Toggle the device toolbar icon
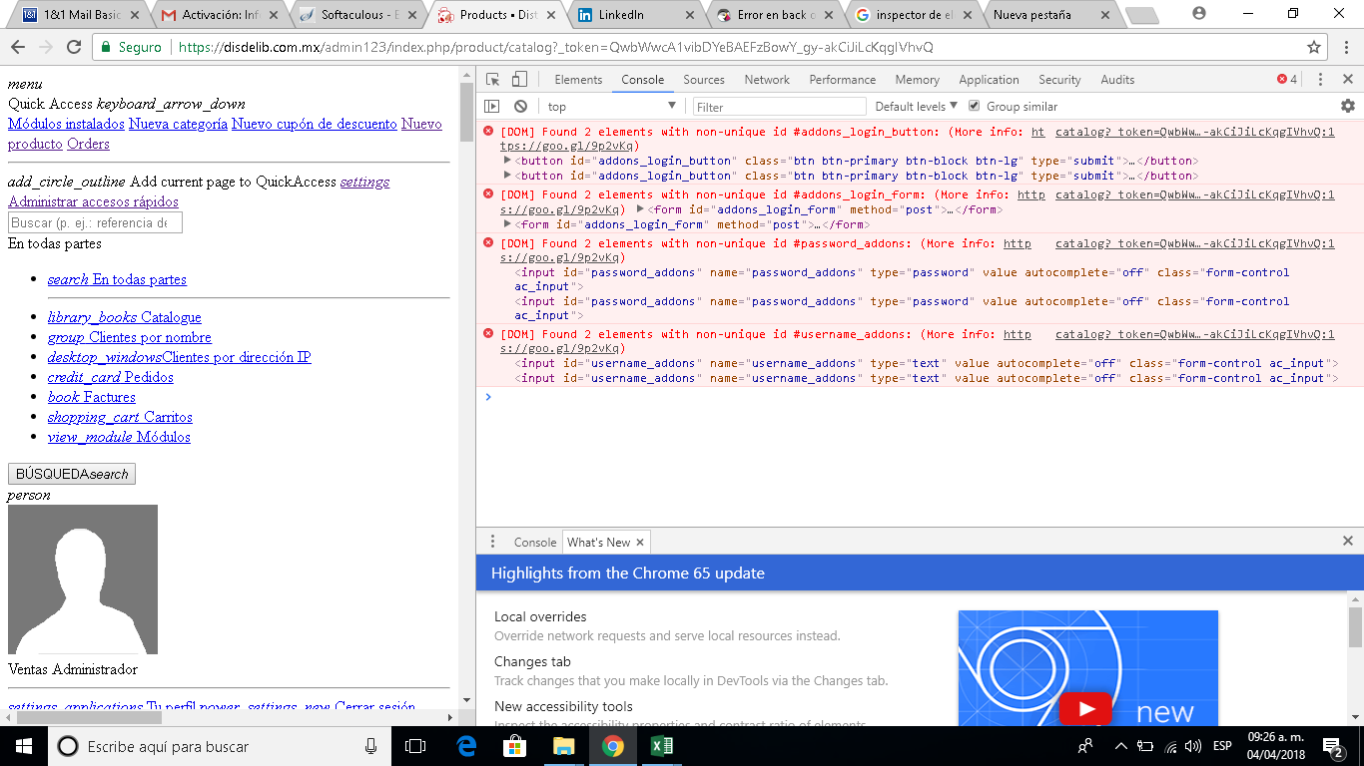The height and width of the screenshot is (766, 1364). [x=519, y=80]
